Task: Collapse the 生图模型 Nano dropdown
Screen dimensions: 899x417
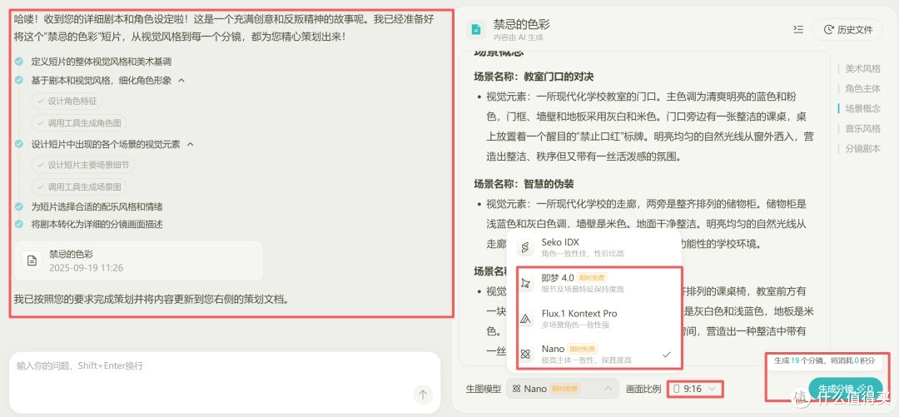Action: coord(563,389)
